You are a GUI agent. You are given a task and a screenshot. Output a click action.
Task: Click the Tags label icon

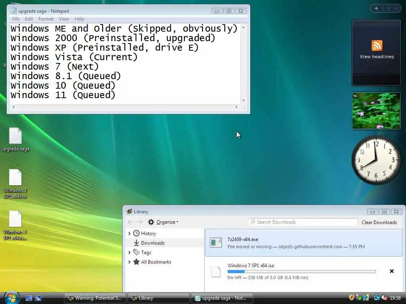[x=136, y=252]
